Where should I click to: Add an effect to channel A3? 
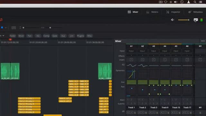(x=154, y=55)
